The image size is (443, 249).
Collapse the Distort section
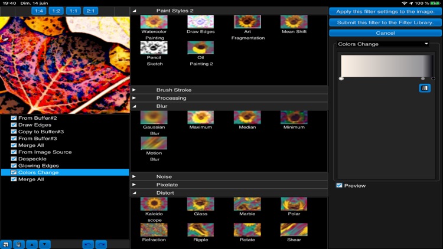(x=135, y=193)
